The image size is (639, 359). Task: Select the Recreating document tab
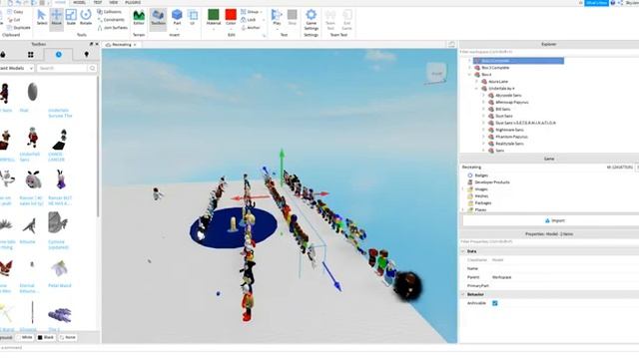121,44
